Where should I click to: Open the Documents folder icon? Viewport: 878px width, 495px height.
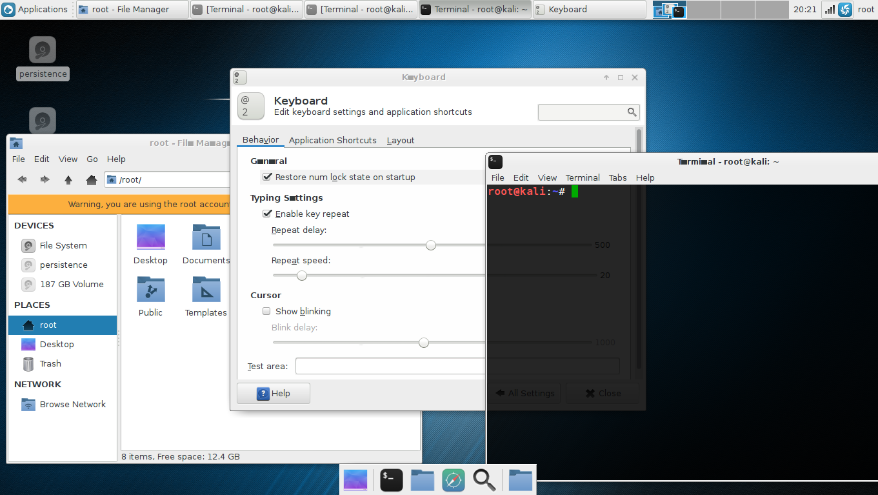206,237
